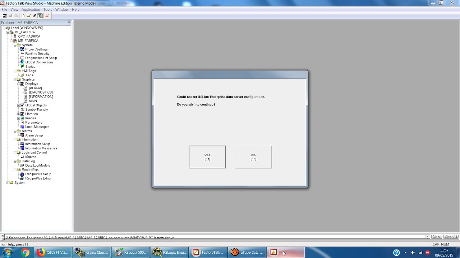Collapse the RecipePlus folder

tap(15, 170)
